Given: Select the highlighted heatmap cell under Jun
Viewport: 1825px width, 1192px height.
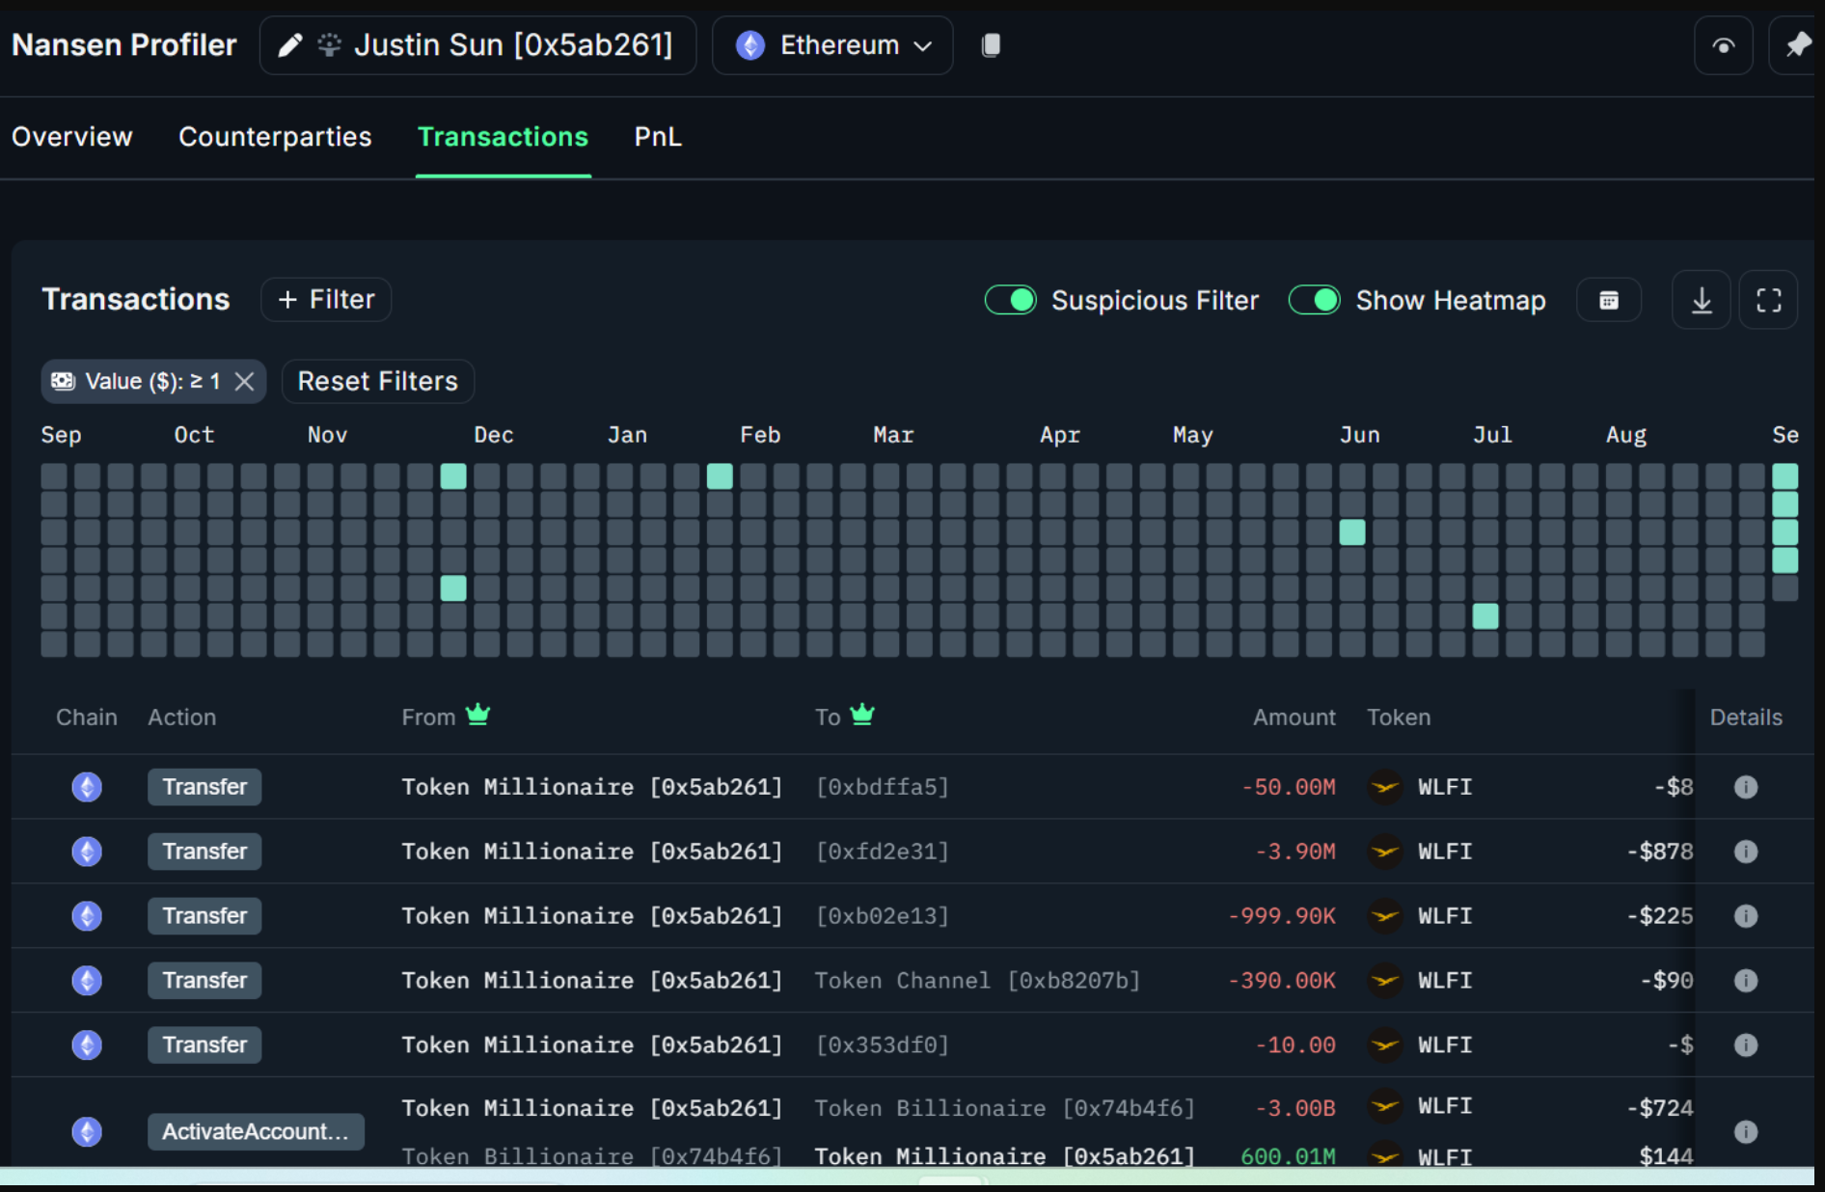Looking at the screenshot, I should (x=1352, y=532).
